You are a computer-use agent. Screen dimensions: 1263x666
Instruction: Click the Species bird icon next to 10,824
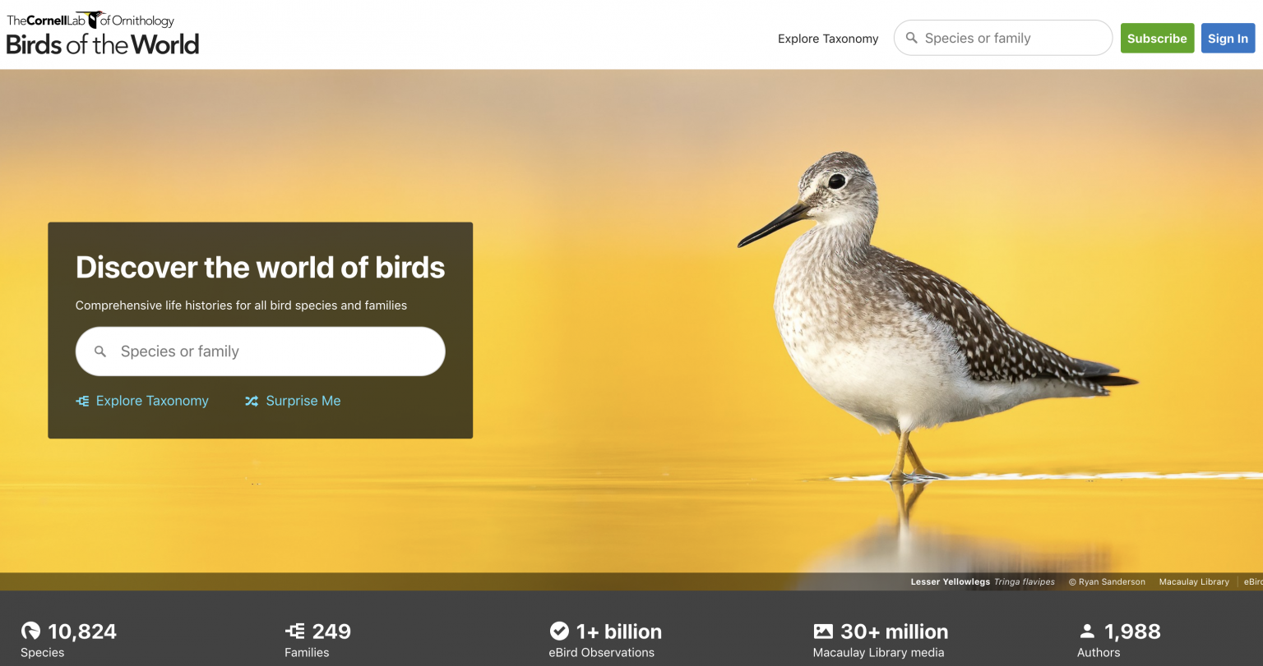point(30,631)
